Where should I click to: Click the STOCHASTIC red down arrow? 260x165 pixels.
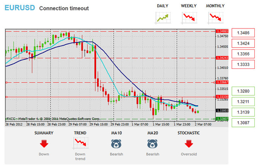pyautogui.click(x=188, y=144)
